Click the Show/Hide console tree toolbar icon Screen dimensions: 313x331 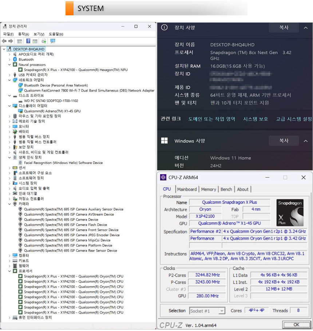point(20,41)
